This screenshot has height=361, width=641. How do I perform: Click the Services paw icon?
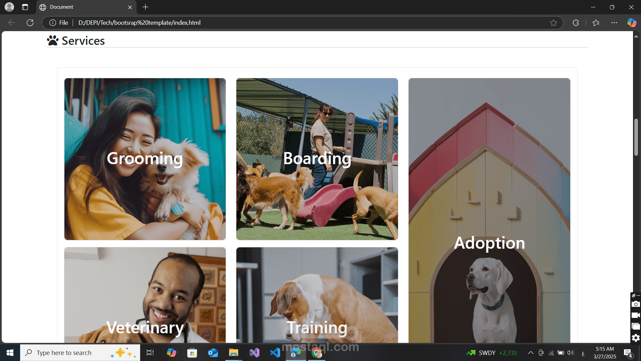coord(53,40)
